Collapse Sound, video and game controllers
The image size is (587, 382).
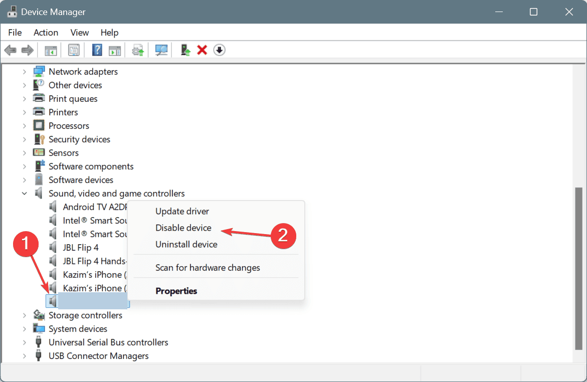click(x=25, y=193)
